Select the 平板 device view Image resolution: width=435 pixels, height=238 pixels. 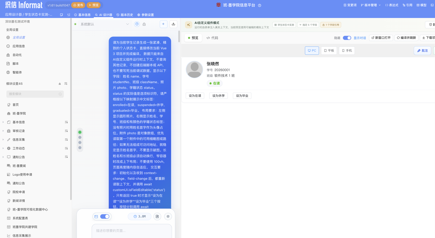tap(329, 51)
